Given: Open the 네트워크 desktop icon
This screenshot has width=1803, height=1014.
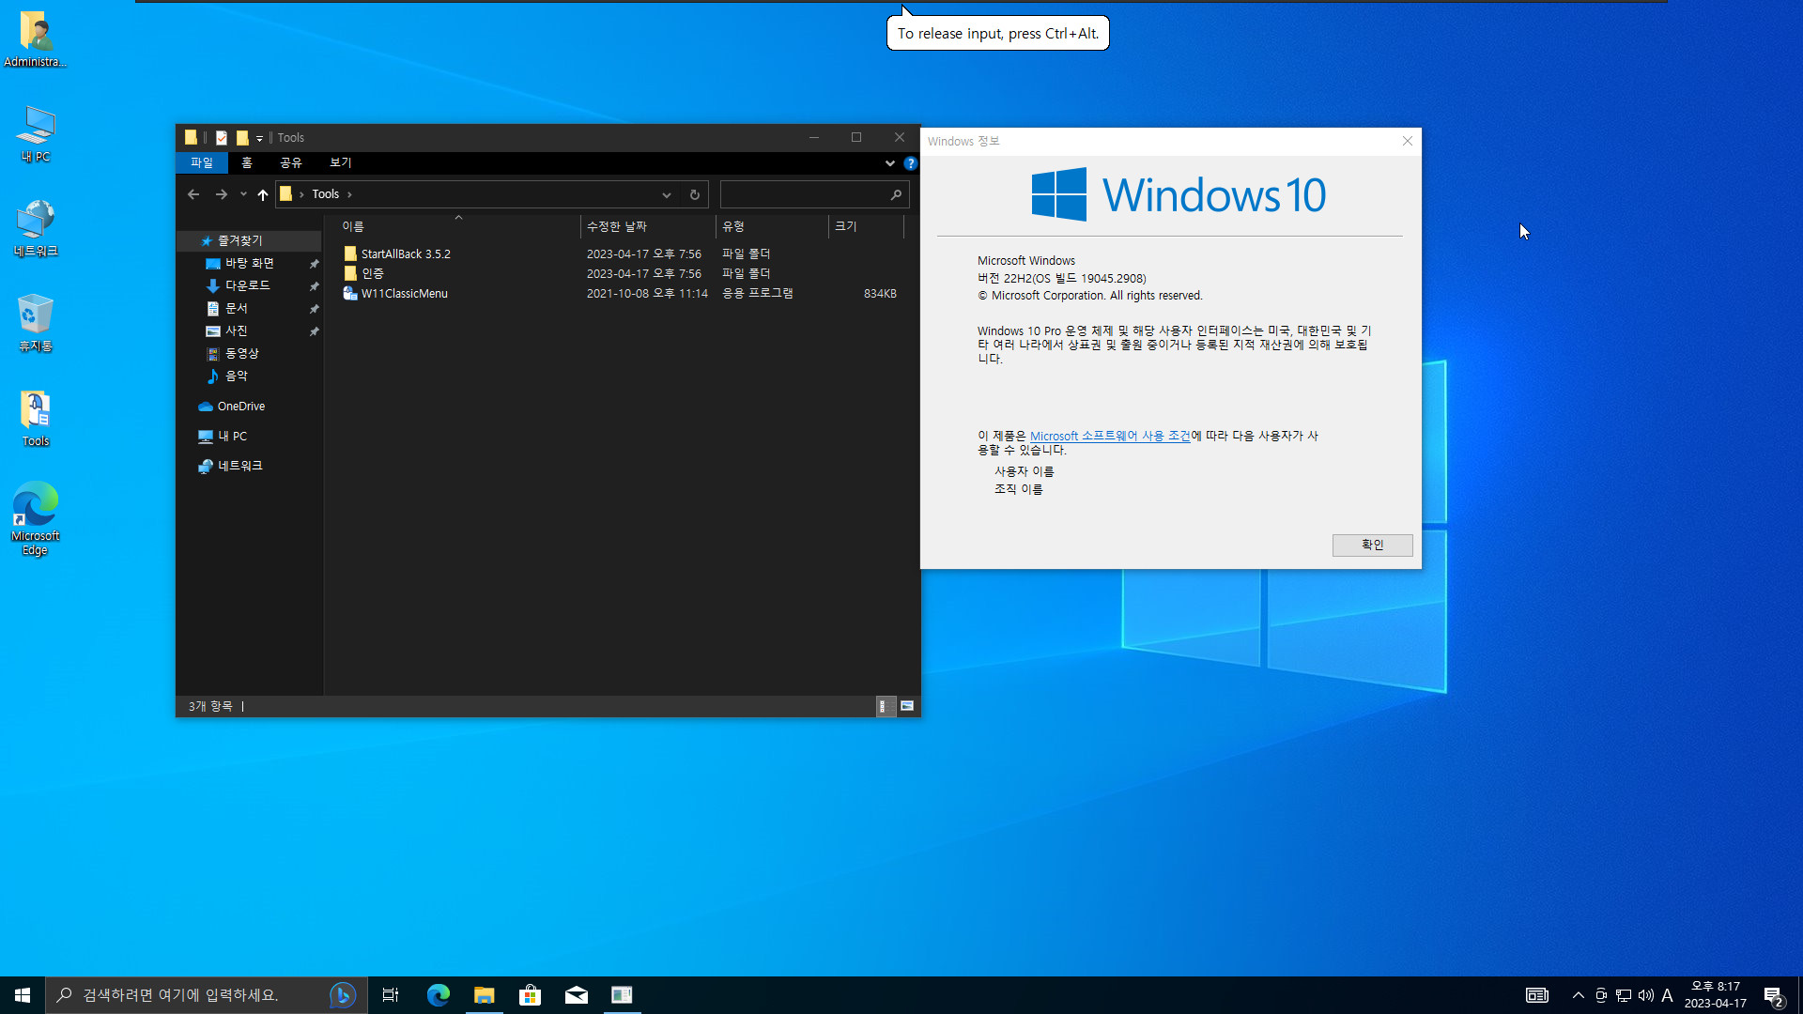Looking at the screenshot, I should coord(36,228).
